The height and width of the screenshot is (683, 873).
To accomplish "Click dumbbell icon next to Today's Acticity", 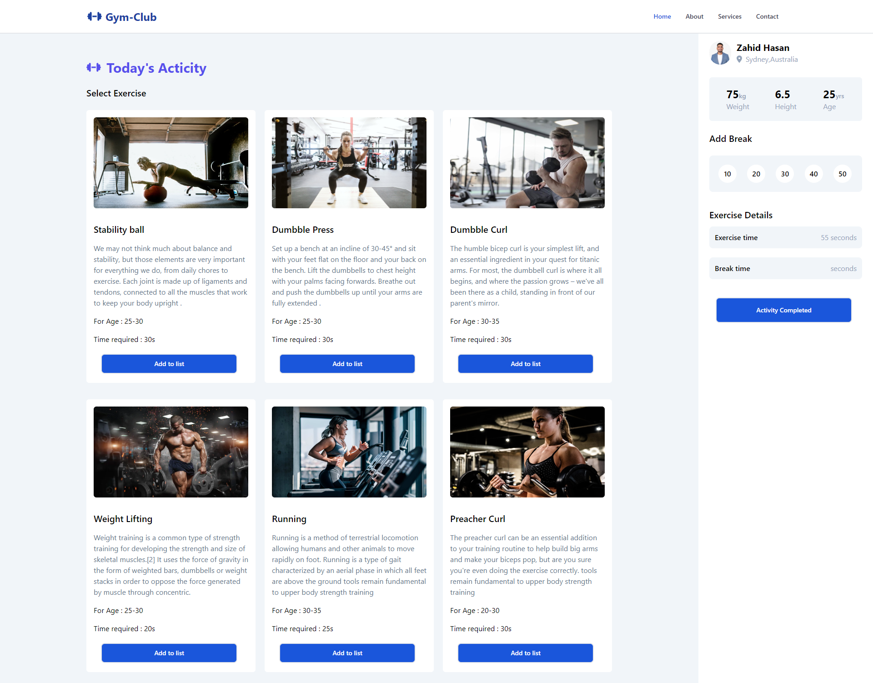I will (x=94, y=68).
